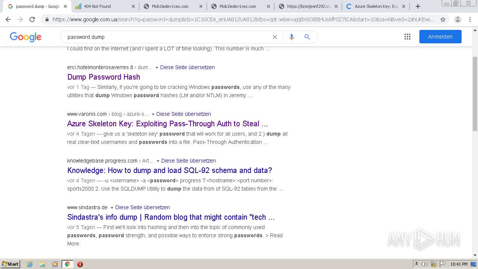This screenshot has height=269, width=478.
Task: Click the 'www.sindastra.de' URL text
Action: click(87, 207)
